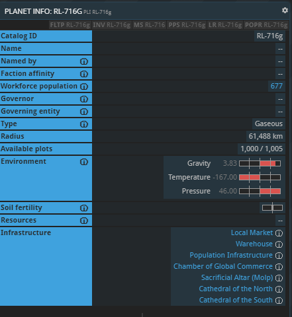Click the info icon beside Local Market
Viewport: 292px width, 317px height.
279,233
